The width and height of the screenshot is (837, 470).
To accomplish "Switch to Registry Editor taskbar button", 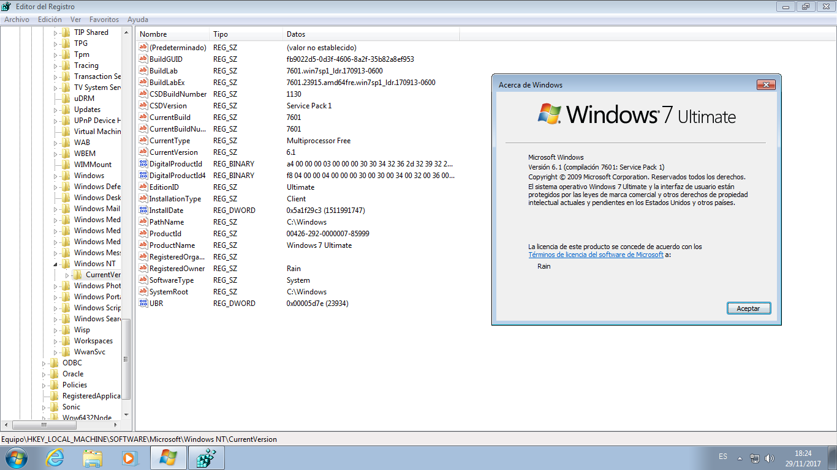I will click(205, 458).
